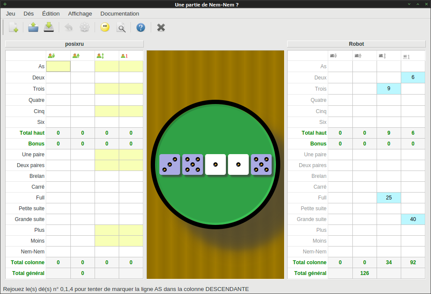Toggle the die showing three pips

[x=170, y=164]
